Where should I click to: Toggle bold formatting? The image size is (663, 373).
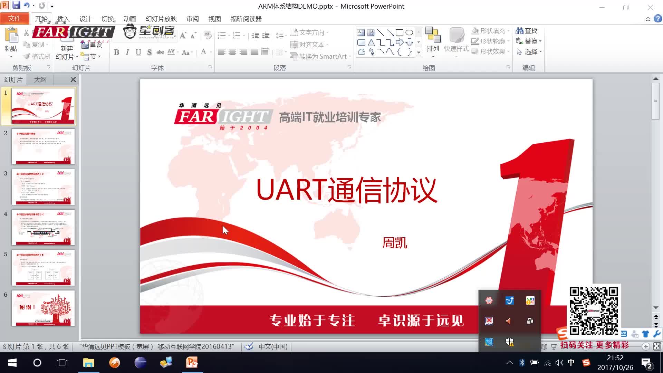116,52
